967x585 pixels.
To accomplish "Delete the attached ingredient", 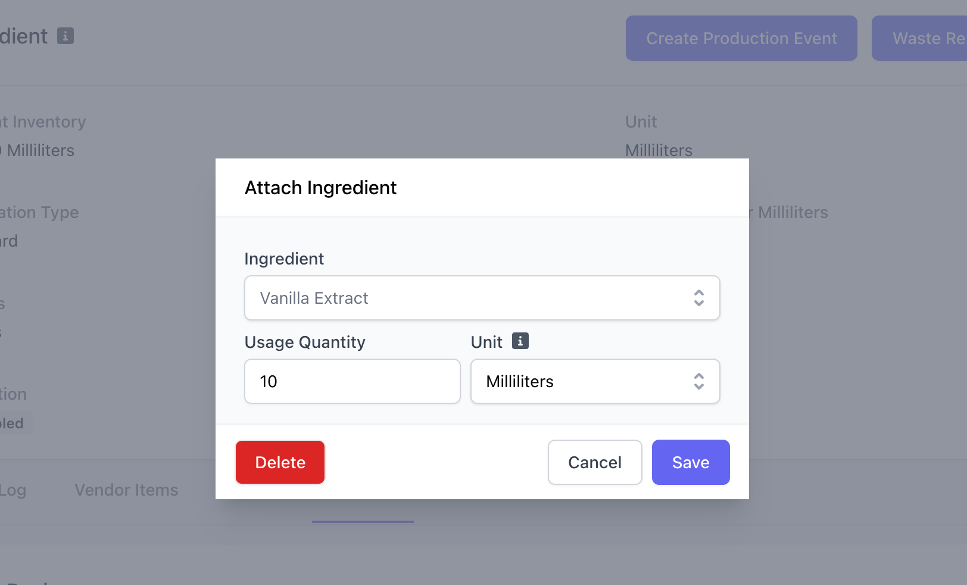I will click(280, 462).
